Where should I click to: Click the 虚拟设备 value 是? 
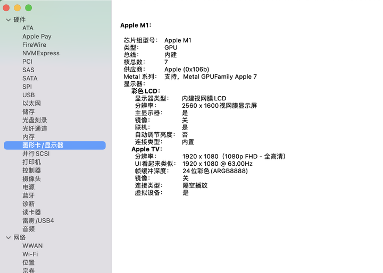(x=186, y=193)
